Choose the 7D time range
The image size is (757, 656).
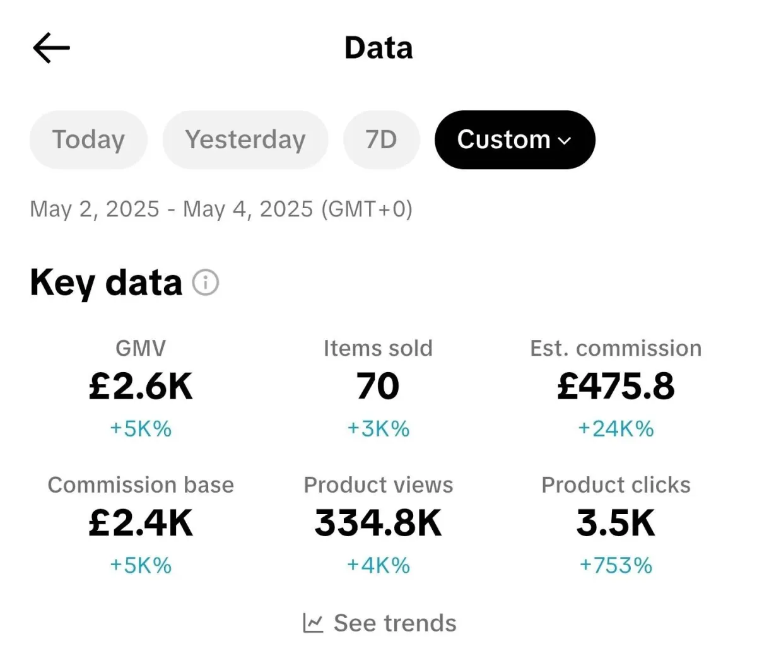[381, 139]
